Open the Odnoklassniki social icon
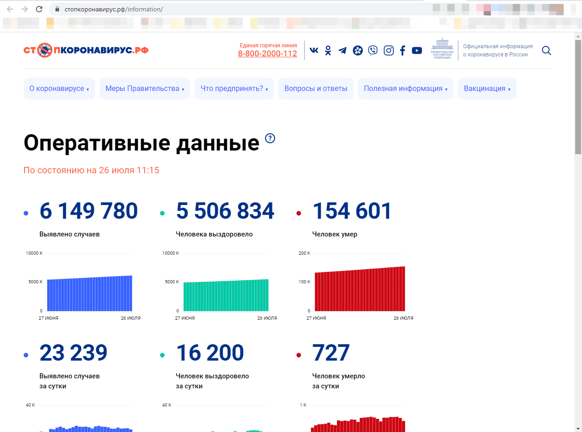The image size is (582, 432). (x=328, y=50)
